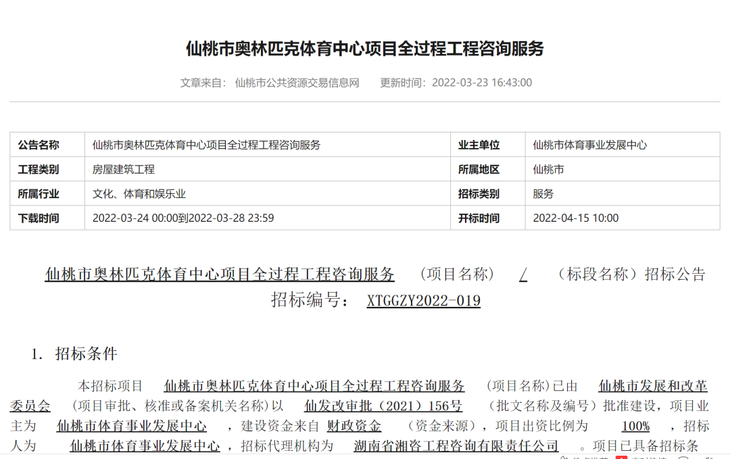Click the 招标类别 value 服务

pos(543,193)
